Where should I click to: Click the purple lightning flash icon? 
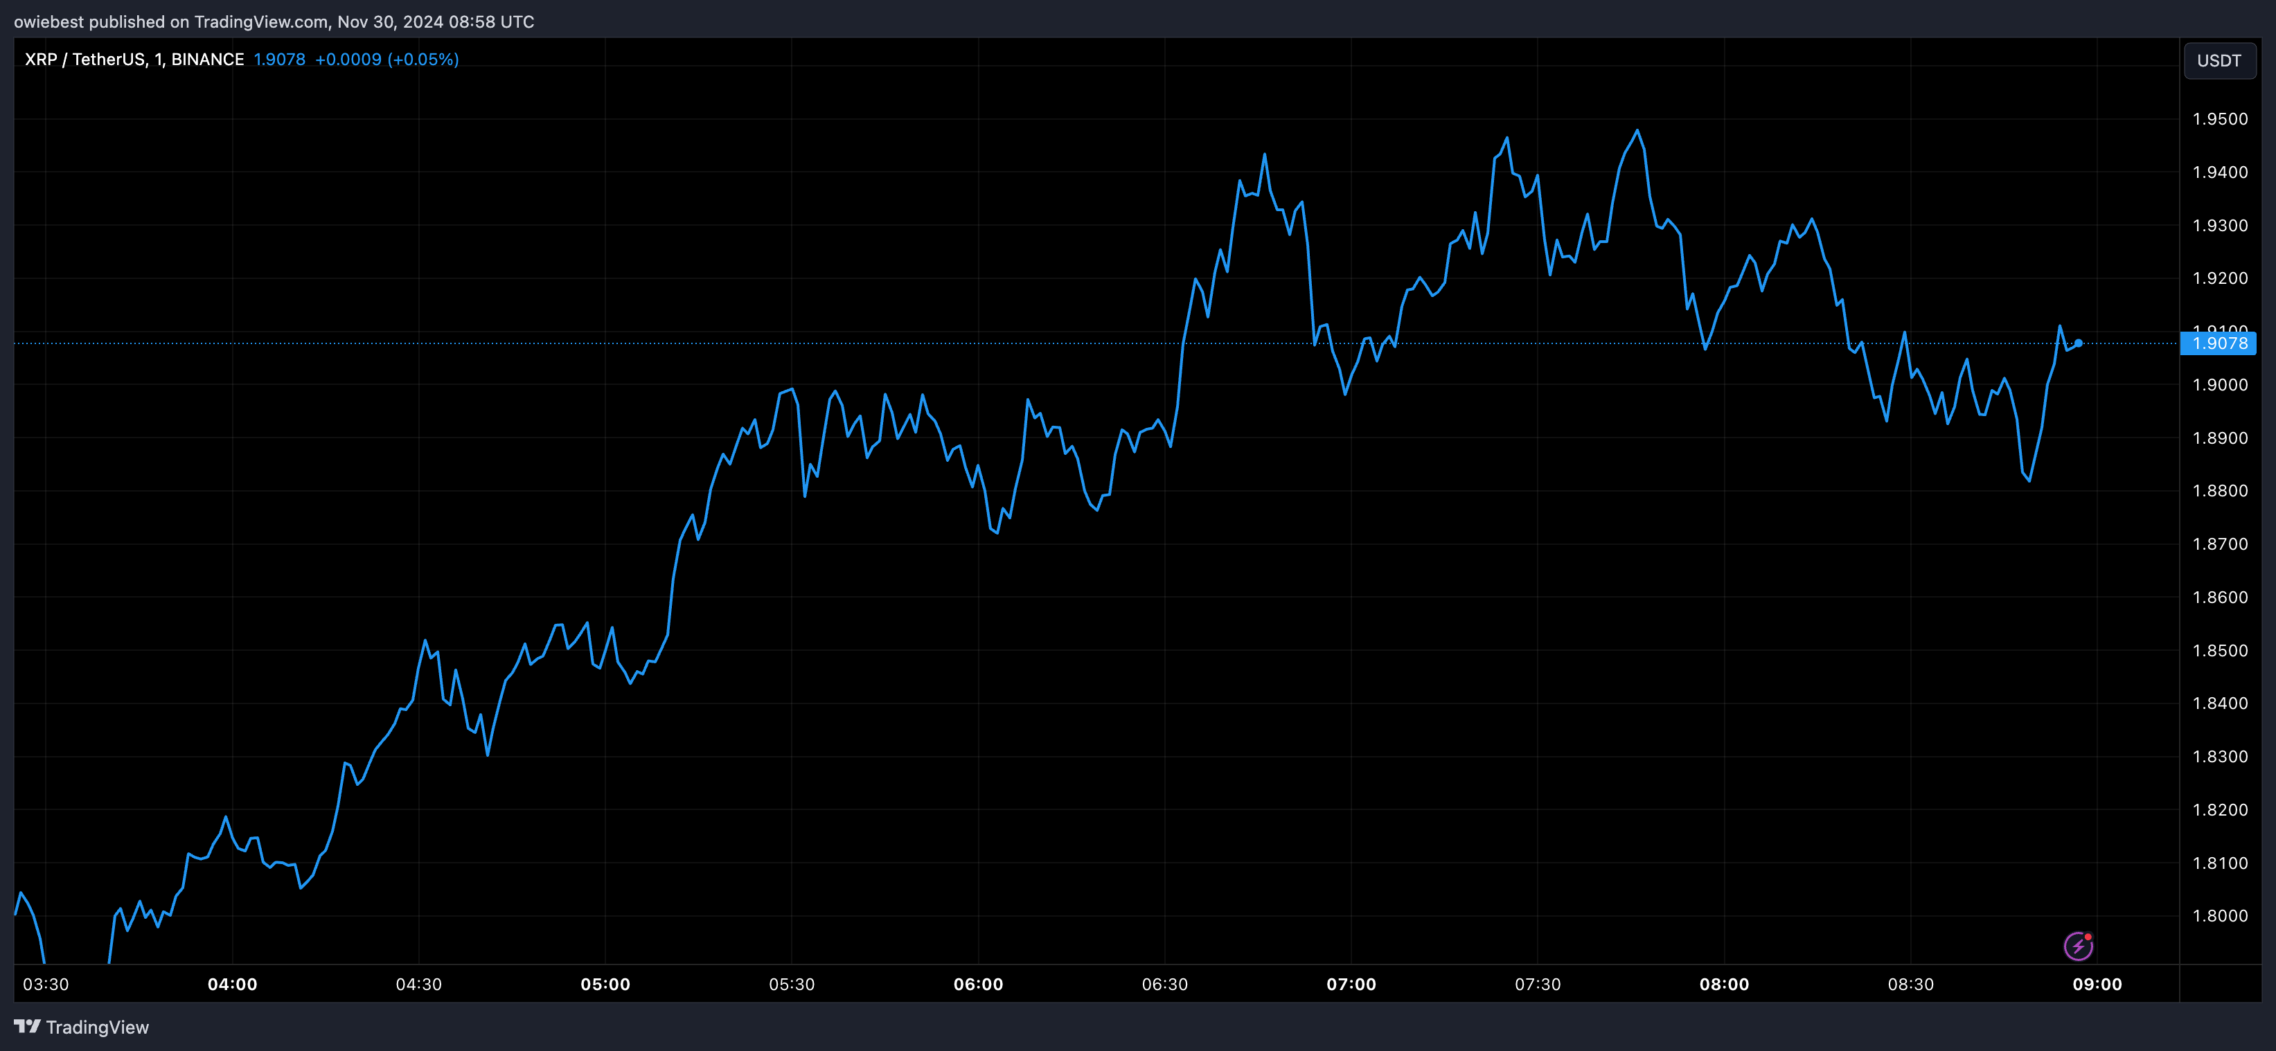tap(2078, 946)
